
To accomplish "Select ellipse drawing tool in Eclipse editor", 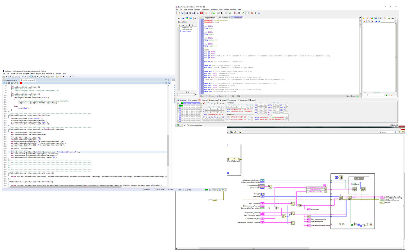I will click(12, 83).
